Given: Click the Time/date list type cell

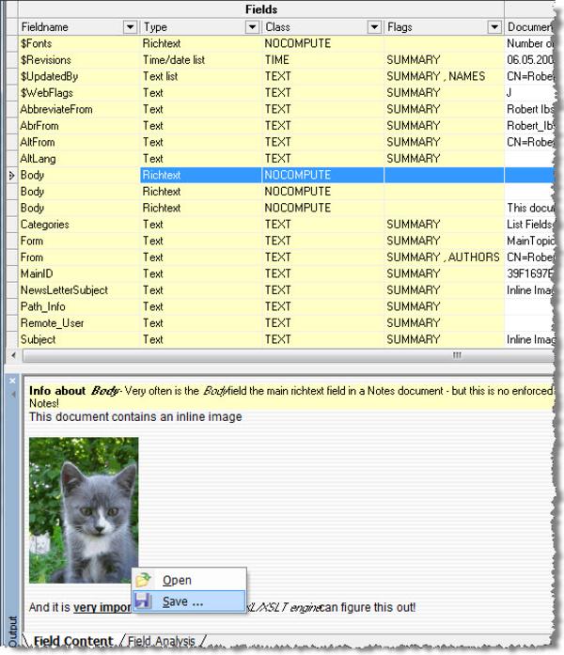Looking at the screenshot, I should click(200, 60).
